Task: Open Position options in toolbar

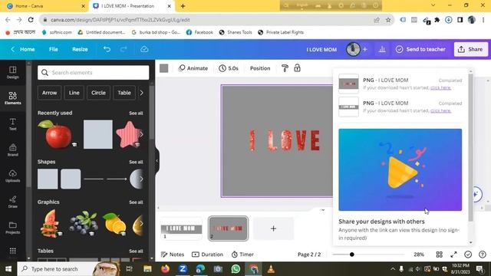Action: [260, 68]
